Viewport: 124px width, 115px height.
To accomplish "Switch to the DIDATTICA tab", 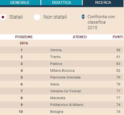I will (62, 2).
